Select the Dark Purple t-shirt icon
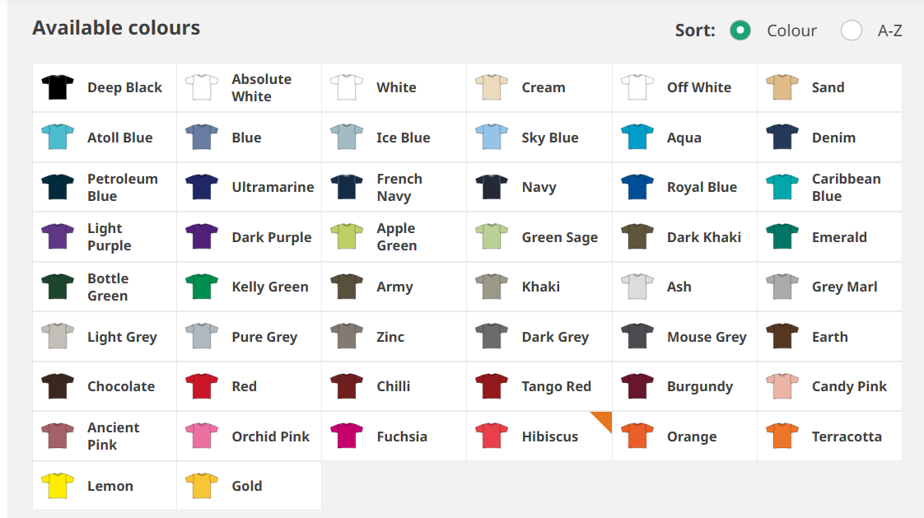 pyautogui.click(x=202, y=237)
